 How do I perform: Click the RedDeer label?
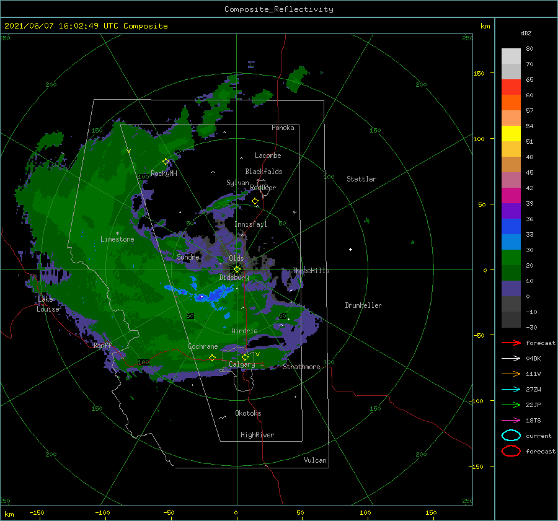tap(263, 188)
